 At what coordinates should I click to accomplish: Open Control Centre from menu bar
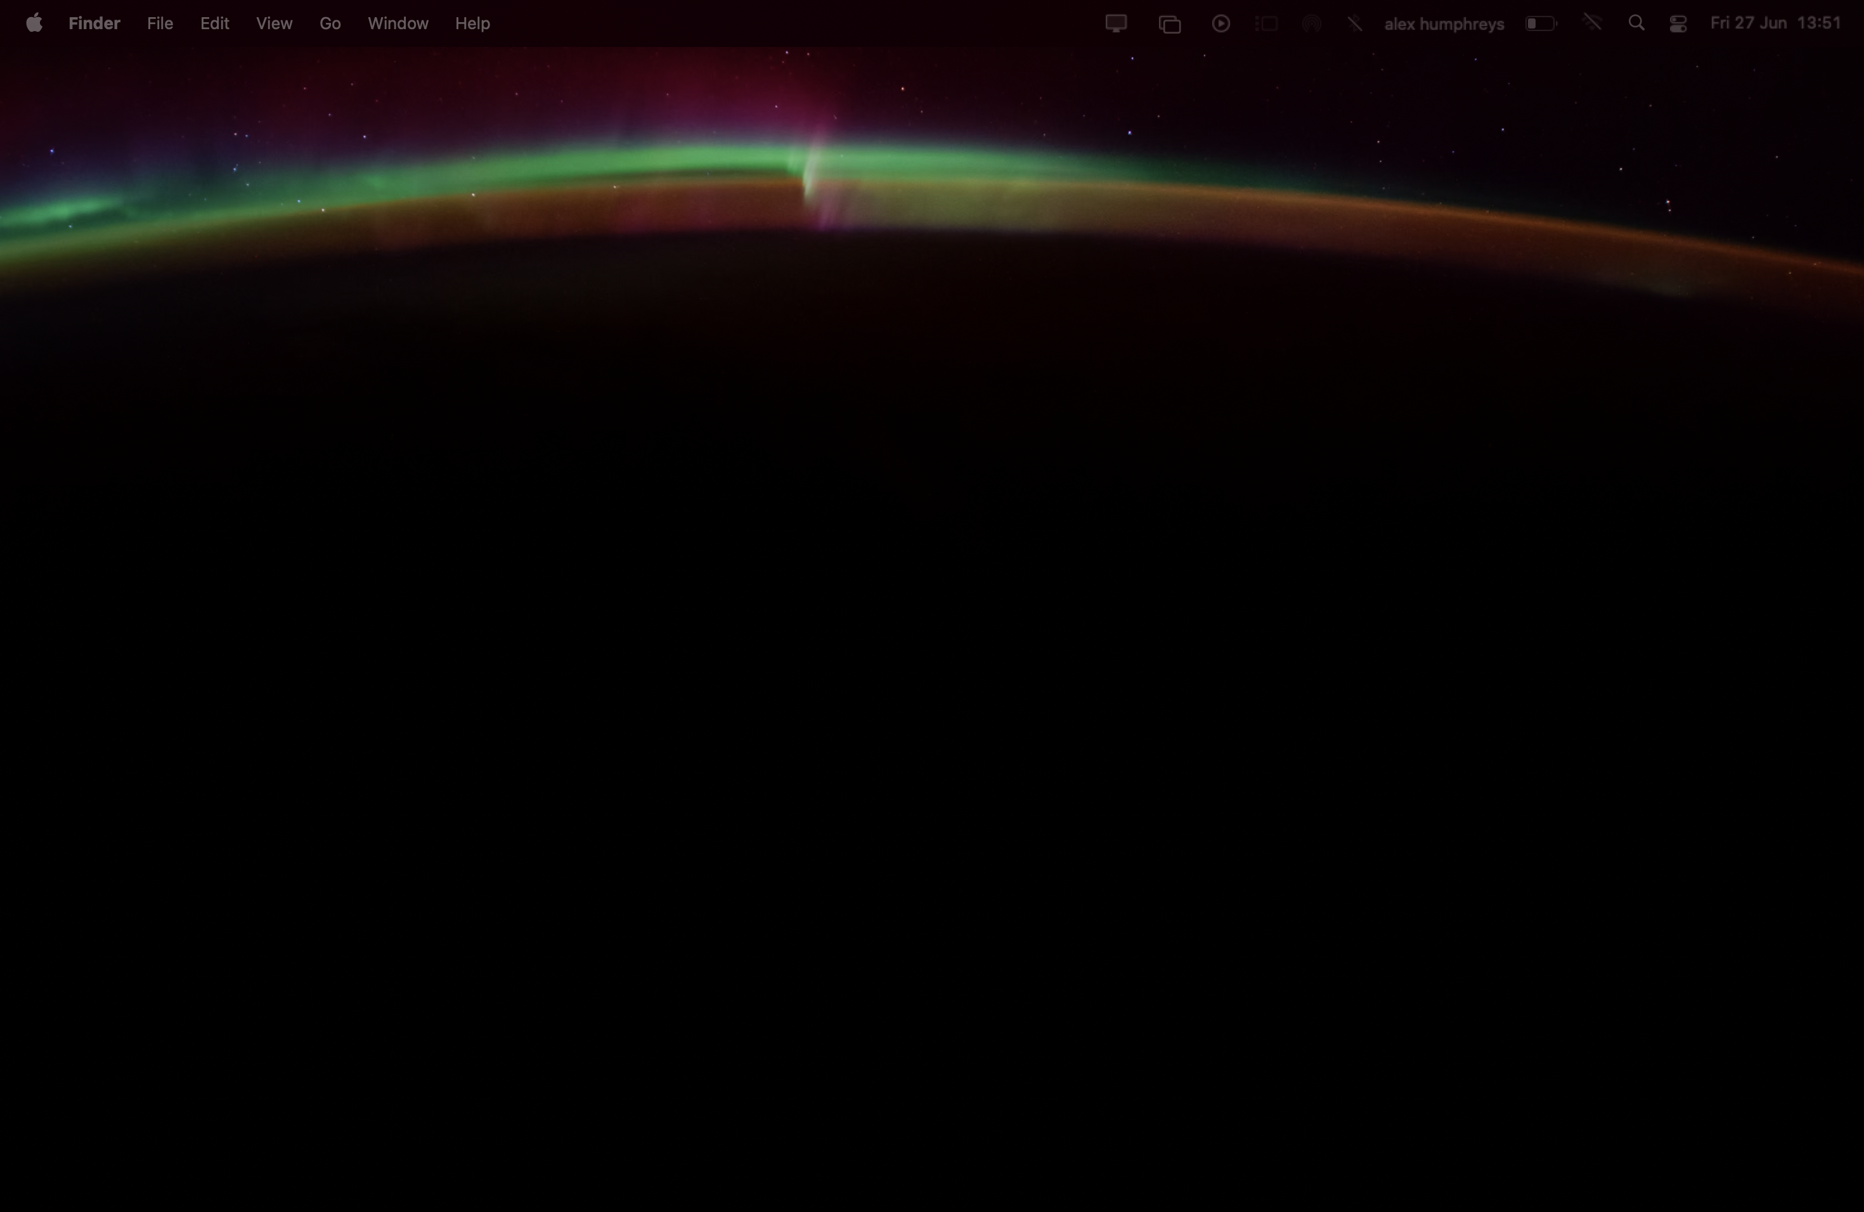click(1678, 23)
